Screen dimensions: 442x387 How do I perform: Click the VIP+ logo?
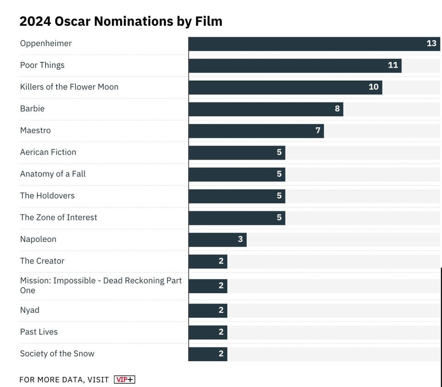(x=124, y=380)
